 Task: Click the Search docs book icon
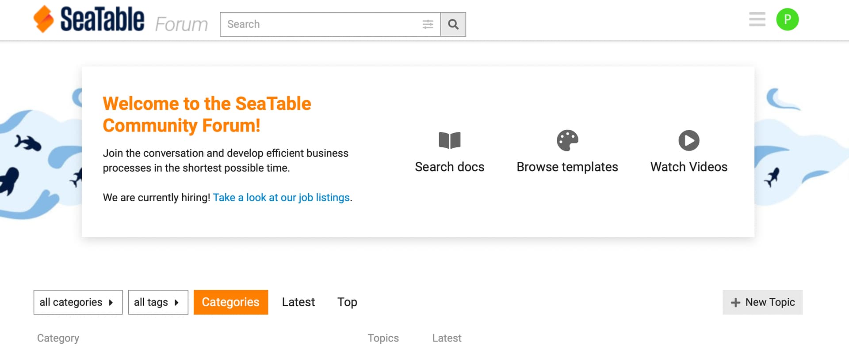click(449, 140)
